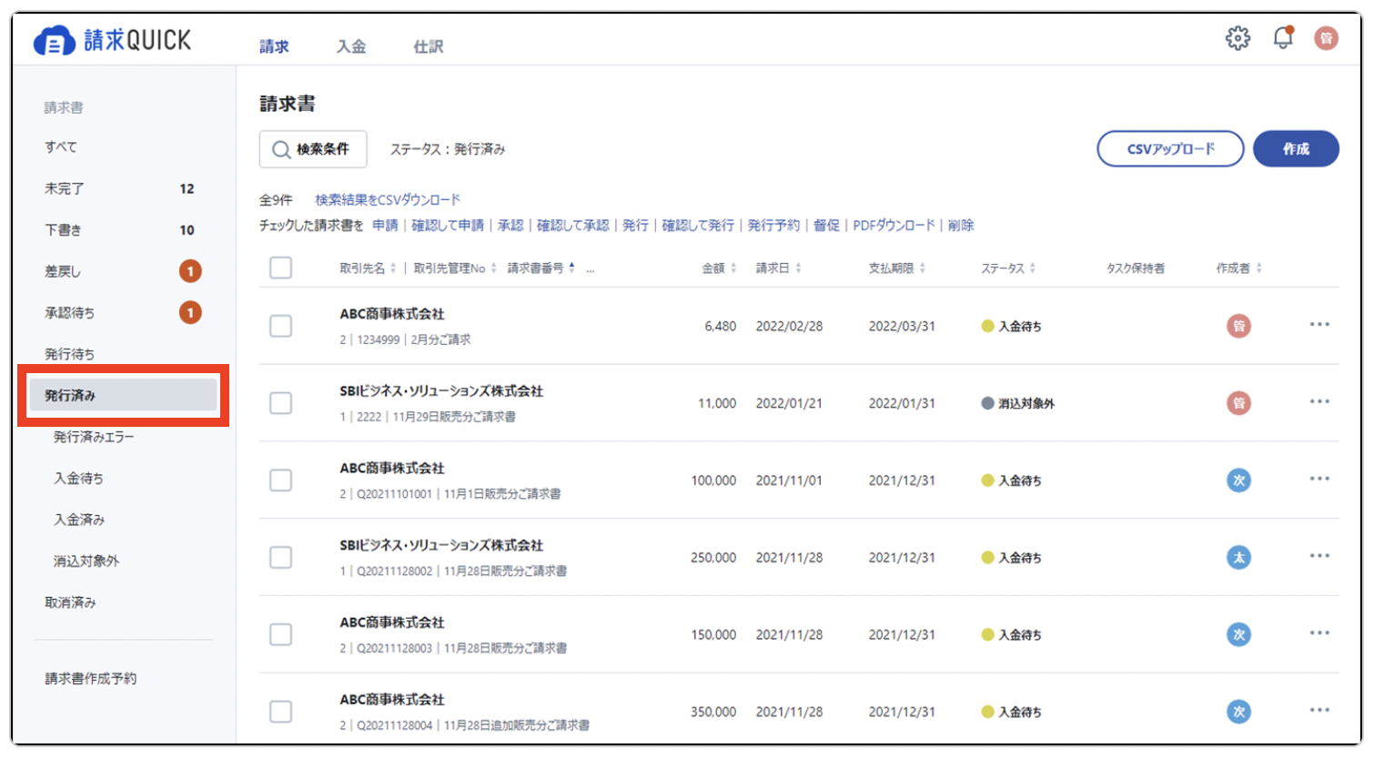Open the 検索条件 search button
This screenshot has width=1374, height=759.
tap(313, 149)
